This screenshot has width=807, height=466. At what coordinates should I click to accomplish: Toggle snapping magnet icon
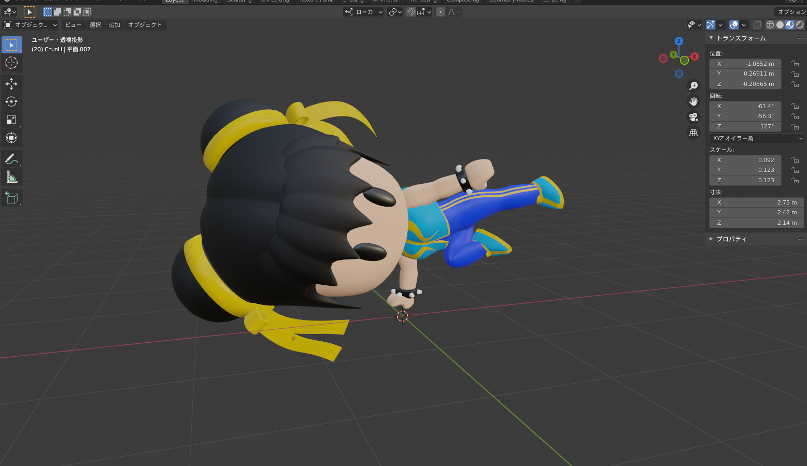coord(411,12)
